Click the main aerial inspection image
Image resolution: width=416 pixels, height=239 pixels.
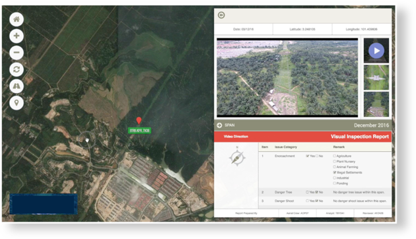click(x=287, y=77)
